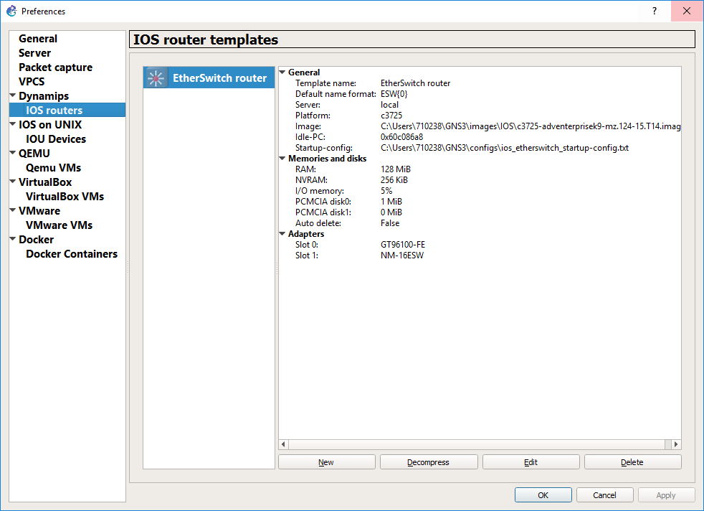This screenshot has height=511, width=704.
Task: Collapse the IOS on UNIX section
Action: (13, 124)
